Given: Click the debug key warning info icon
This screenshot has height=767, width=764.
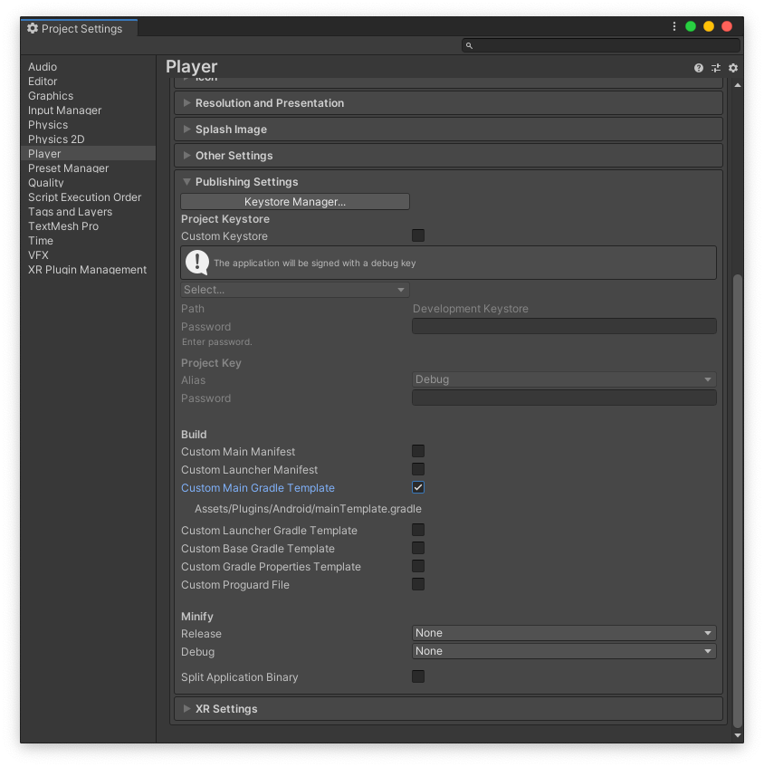Looking at the screenshot, I should [x=196, y=263].
